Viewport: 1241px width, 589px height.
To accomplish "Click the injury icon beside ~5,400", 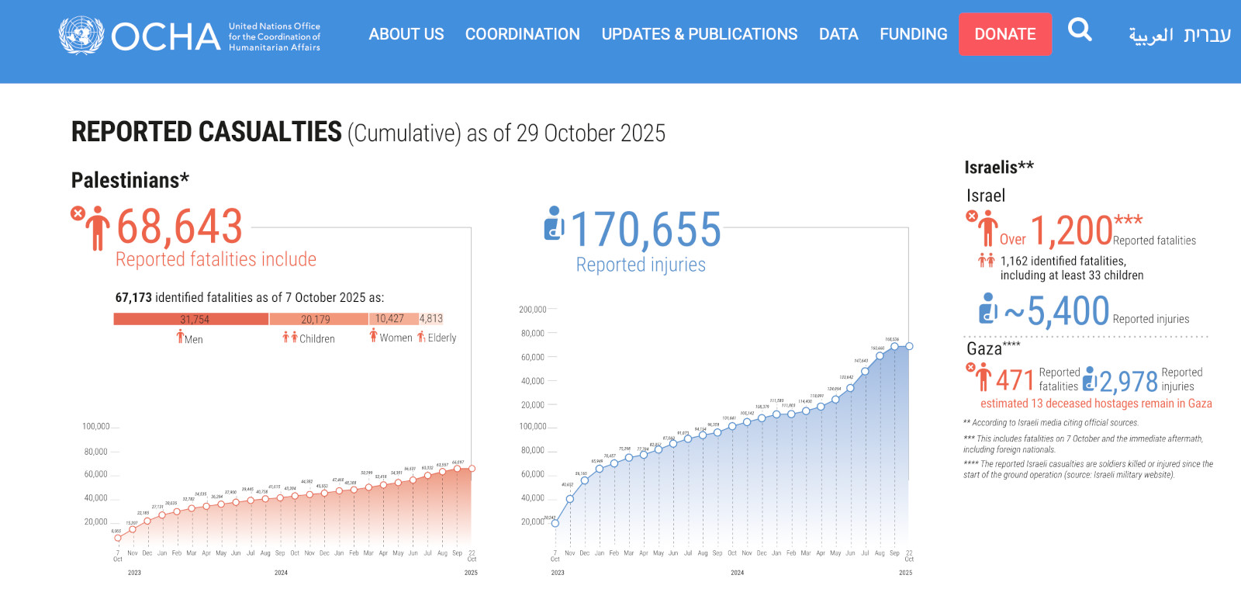I will [987, 308].
